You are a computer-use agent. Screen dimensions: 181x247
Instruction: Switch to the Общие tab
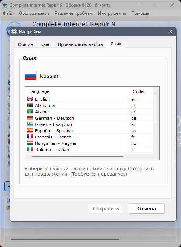pos(25,44)
